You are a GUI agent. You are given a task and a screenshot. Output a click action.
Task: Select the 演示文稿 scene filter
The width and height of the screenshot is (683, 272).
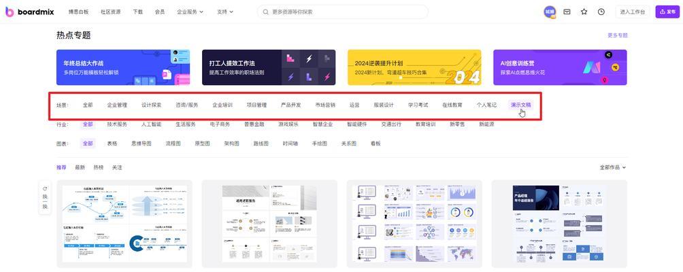pyautogui.click(x=520, y=105)
